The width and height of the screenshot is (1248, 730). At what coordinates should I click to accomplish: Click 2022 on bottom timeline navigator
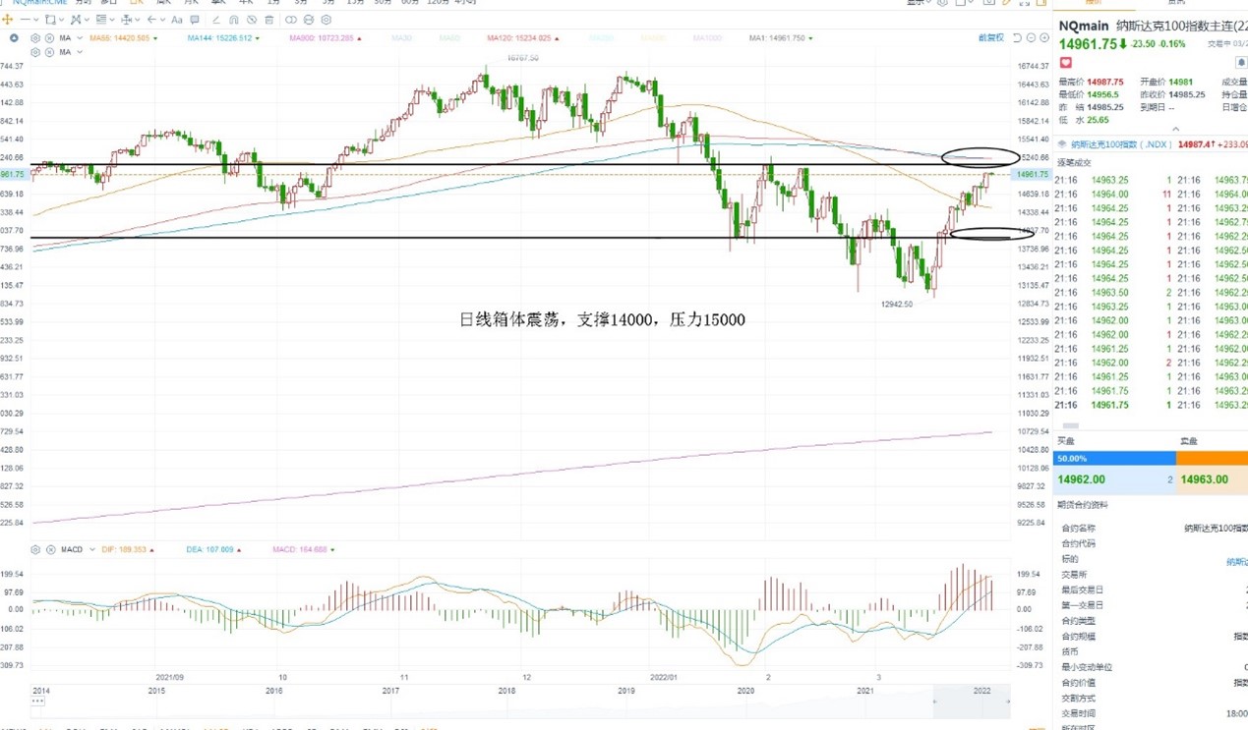[981, 691]
